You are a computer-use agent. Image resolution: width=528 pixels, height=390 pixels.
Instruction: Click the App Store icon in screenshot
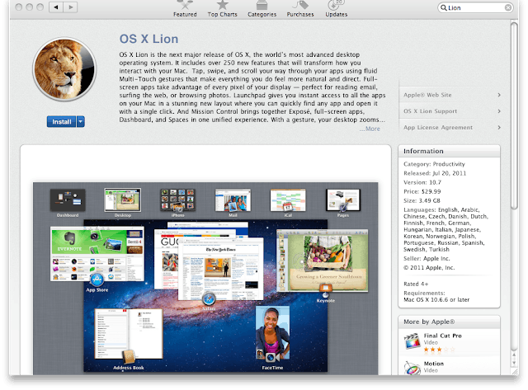point(97,280)
